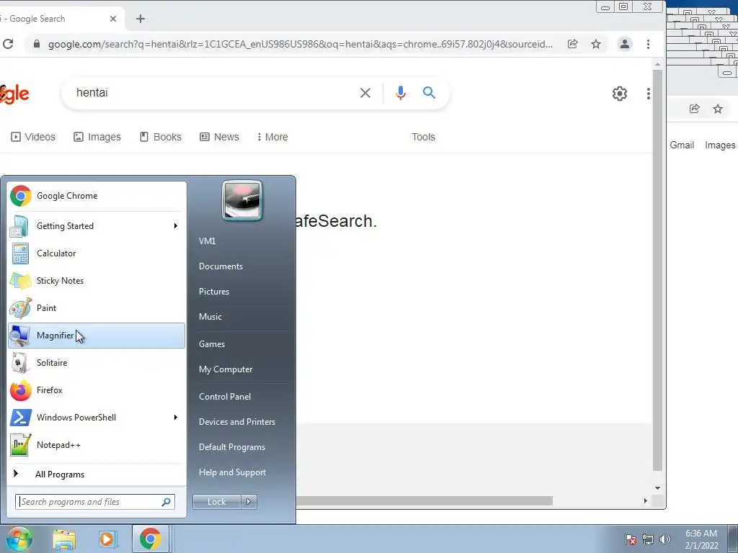Open Windows PowerShell from Start menu
The height and width of the screenshot is (553, 738).
[x=97, y=417]
